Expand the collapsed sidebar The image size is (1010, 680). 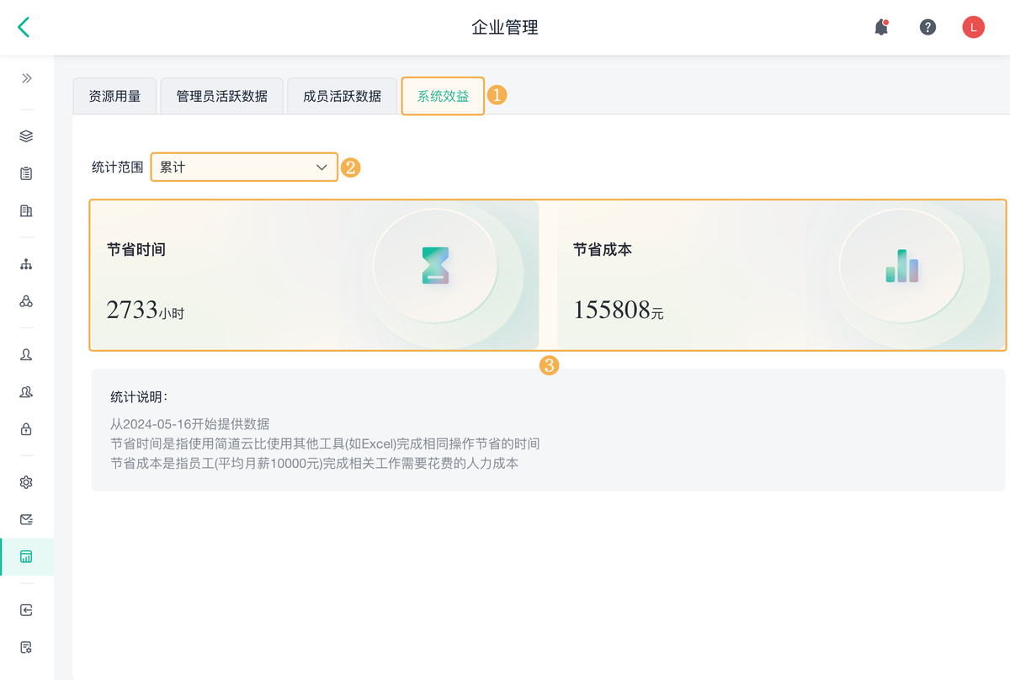(27, 78)
